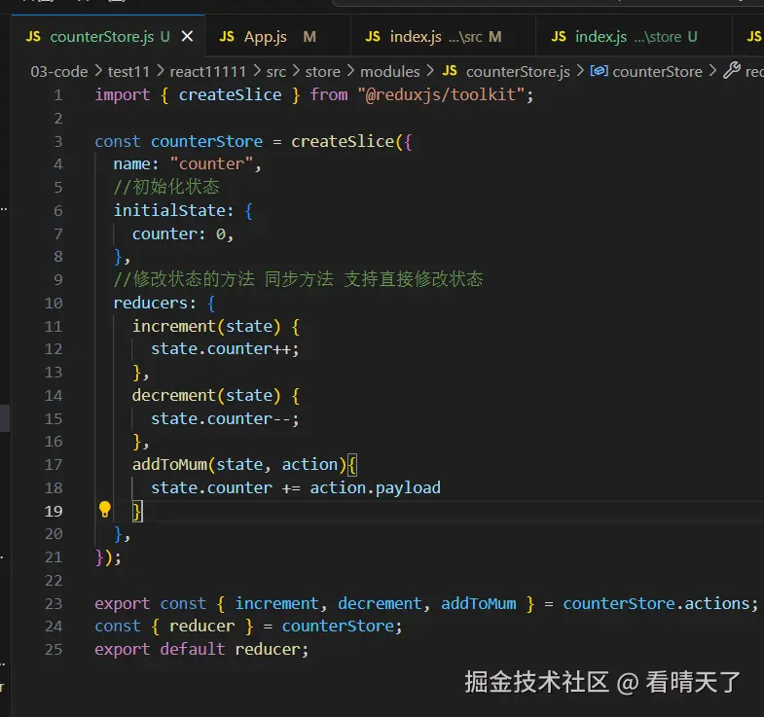
Task: Click the counterStore symbol icon in breadcrumb
Action: [x=599, y=71]
